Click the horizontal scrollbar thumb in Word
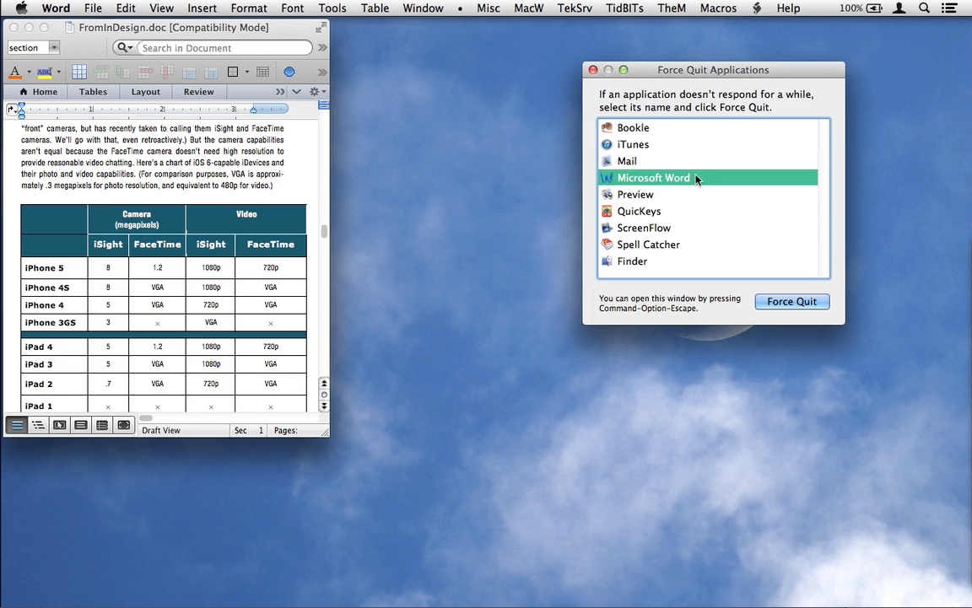The height and width of the screenshot is (608, 972). pyautogui.click(x=146, y=418)
